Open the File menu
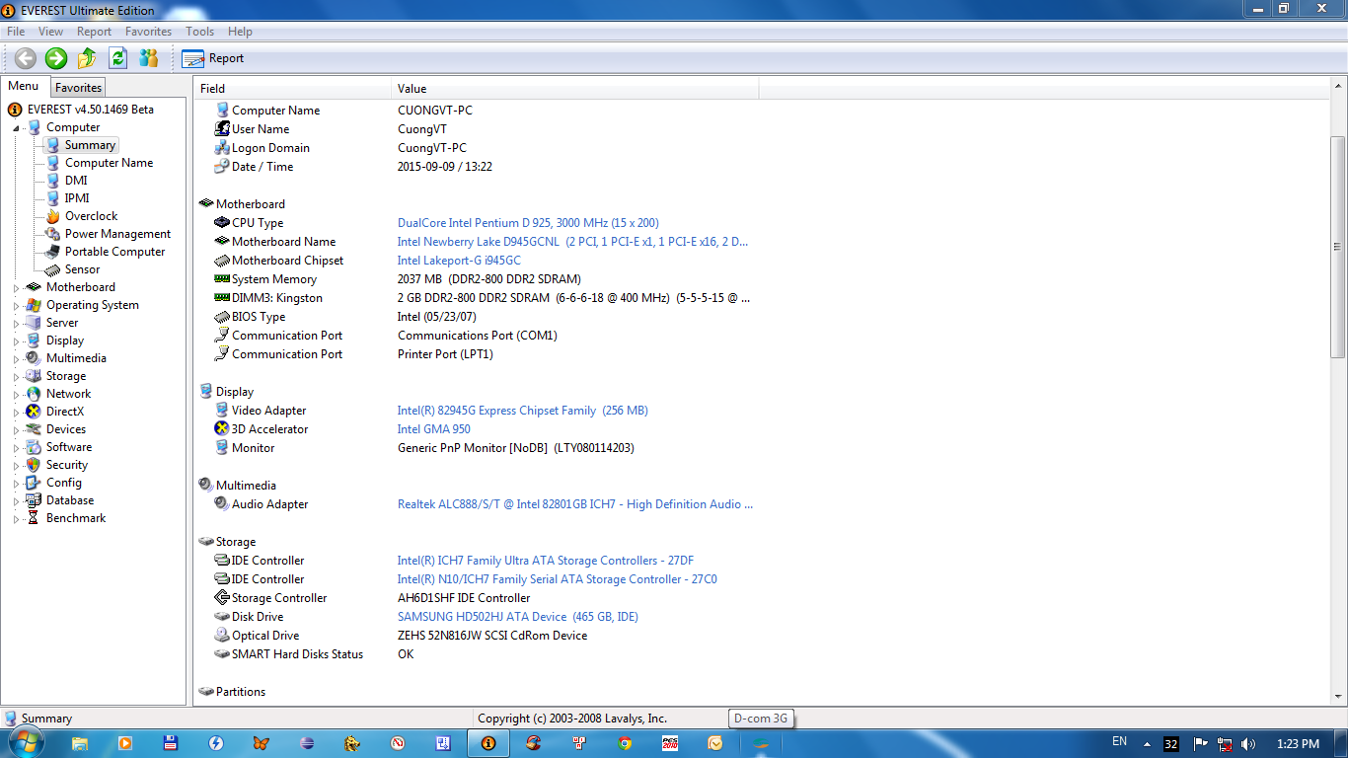Screen dimensions: 1348x758 point(16,32)
